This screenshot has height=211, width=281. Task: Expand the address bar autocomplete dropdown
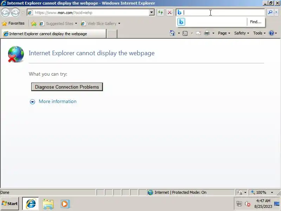click(x=152, y=13)
